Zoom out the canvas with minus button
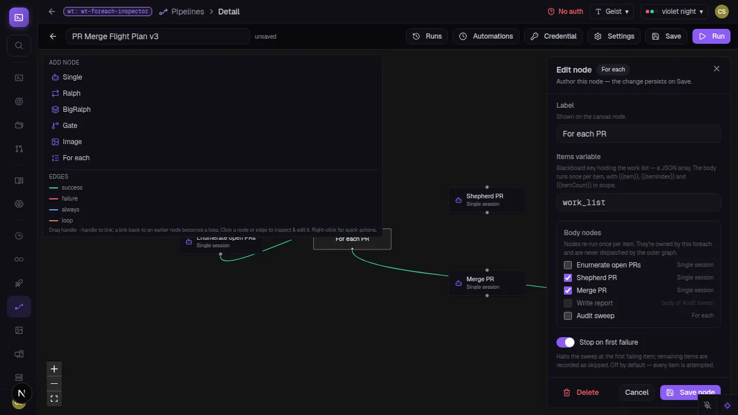 coord(54,384)
